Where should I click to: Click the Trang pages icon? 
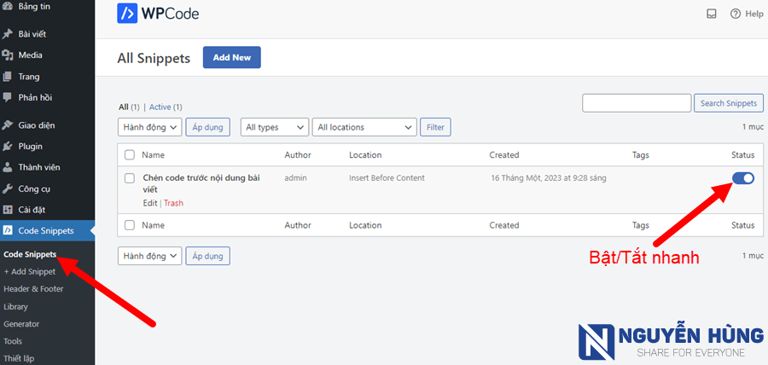8,77
